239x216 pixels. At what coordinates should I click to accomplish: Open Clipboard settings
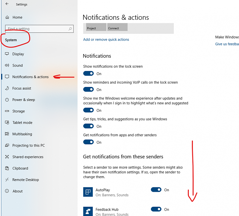[20, 168]
